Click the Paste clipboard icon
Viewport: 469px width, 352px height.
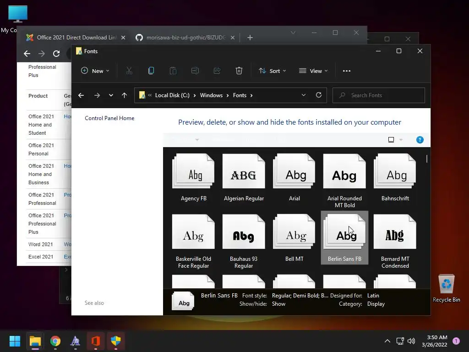[x=173, y=71]
